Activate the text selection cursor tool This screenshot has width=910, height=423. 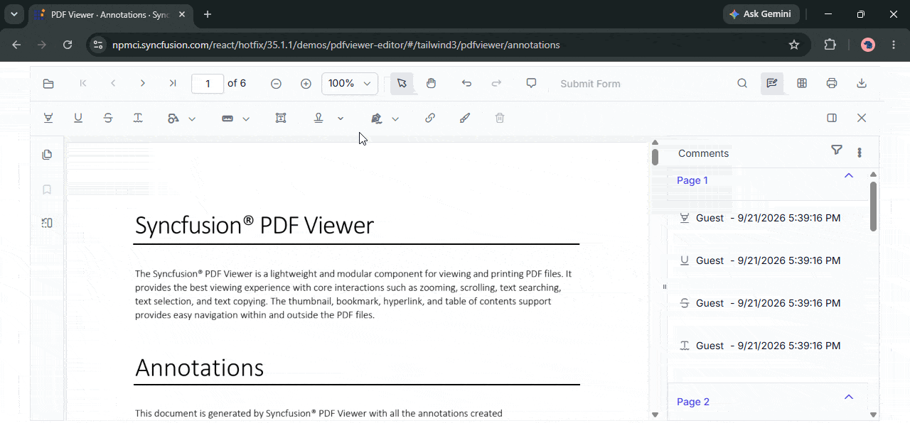pos(402,84)
